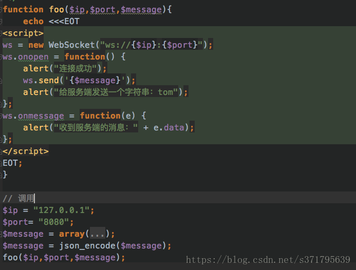Click the "8080" port string
356x270 pixels.
pyautogui.click(x=53, y=222)
